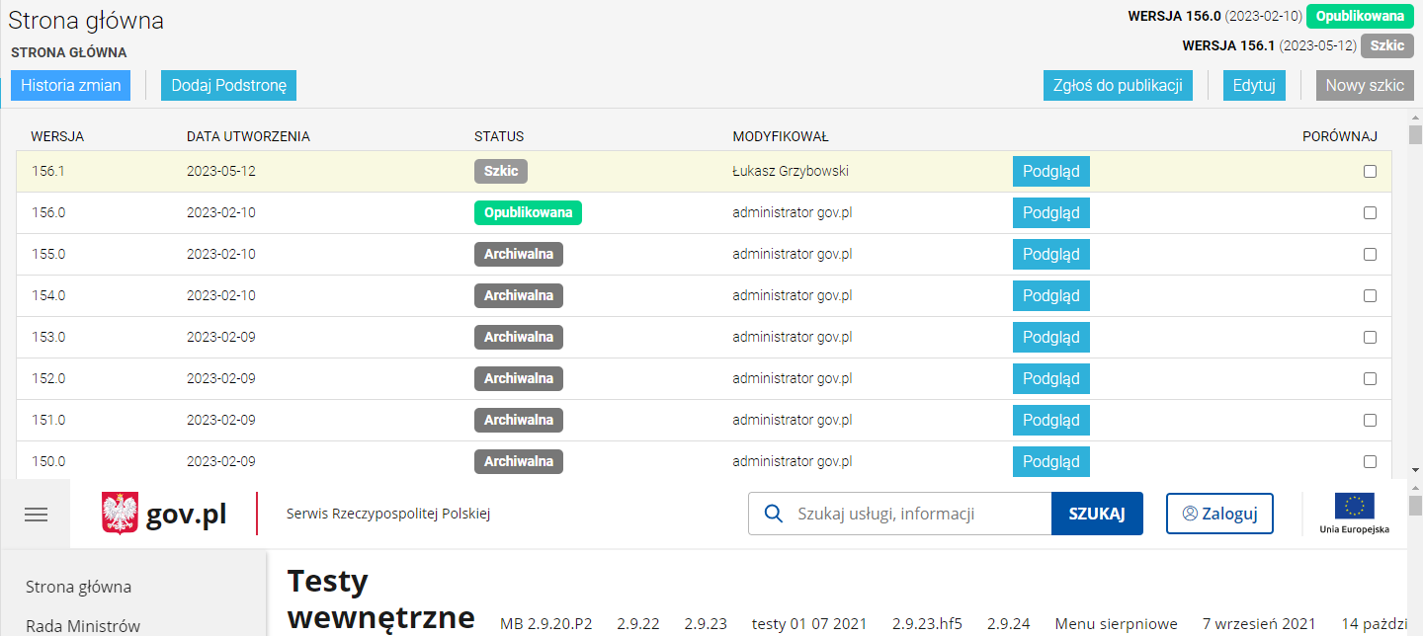Click the SZUKAJ search button
The width and height of the screenshot is (1423, 636).
click(1097, 514)
